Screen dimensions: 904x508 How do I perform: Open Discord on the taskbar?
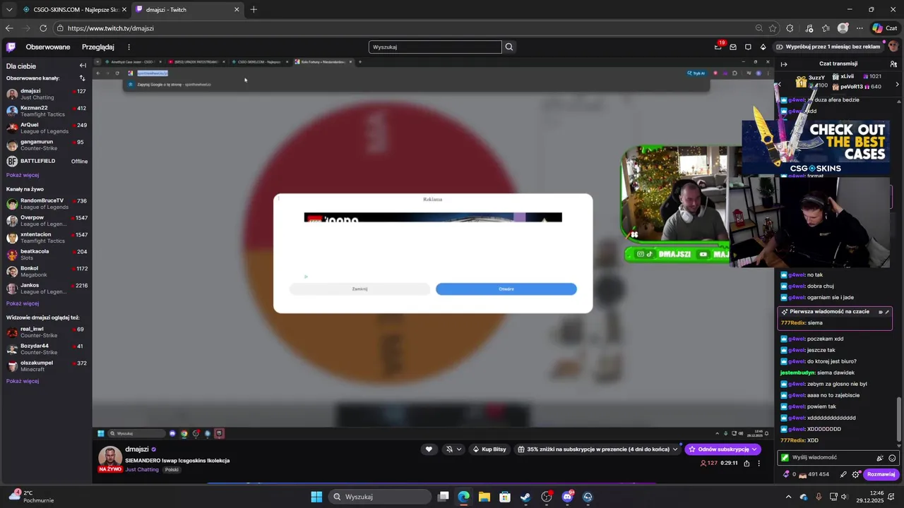point(567,497)
